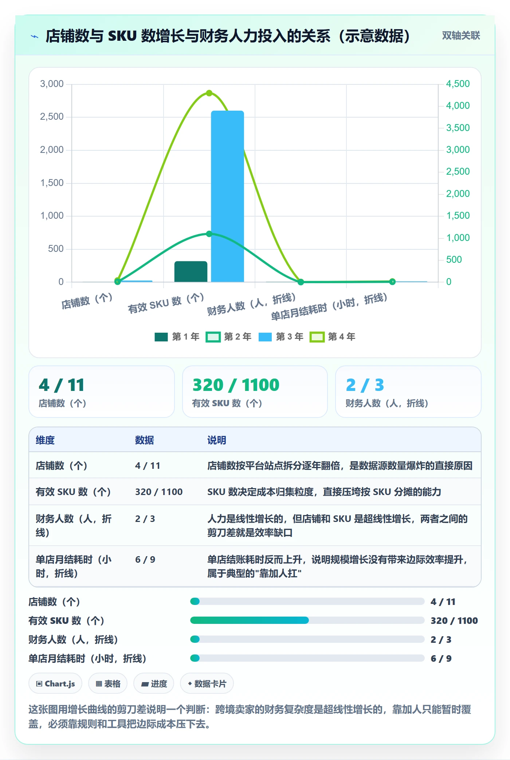Toggle the 第 2 年 legend swatch
The image size is (510, 760).
click(x=213, y=337)
